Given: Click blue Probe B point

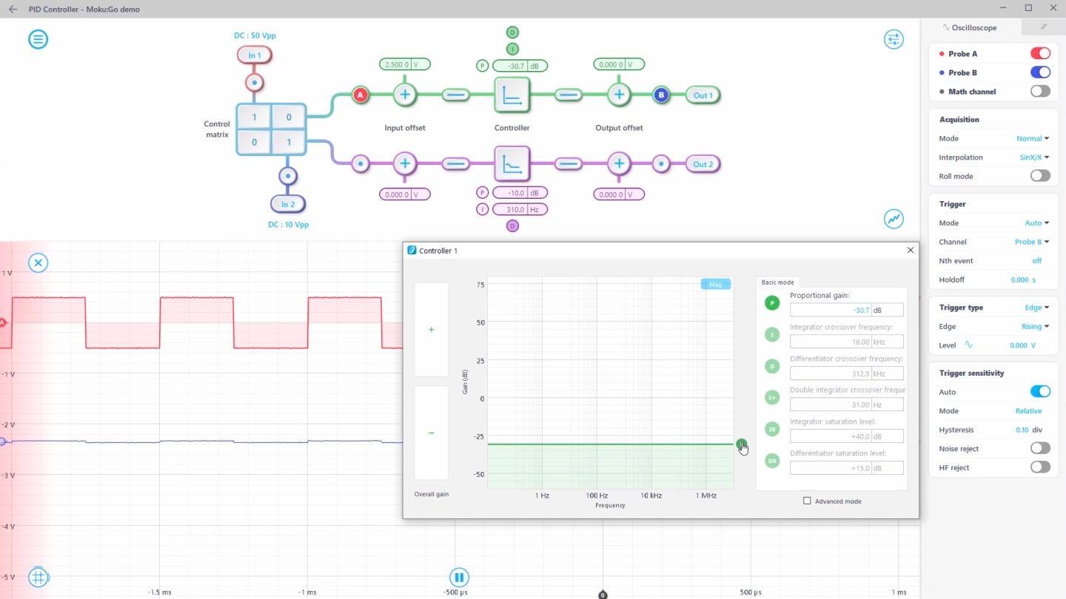Looking at the screenshot, I should pos(661,95).
